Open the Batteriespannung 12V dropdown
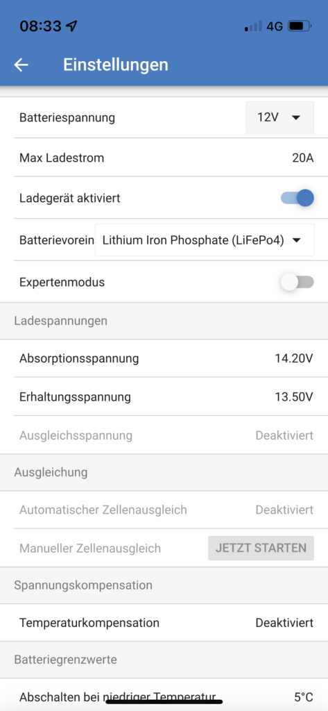The image size is (328, 711). click(280, 117)
